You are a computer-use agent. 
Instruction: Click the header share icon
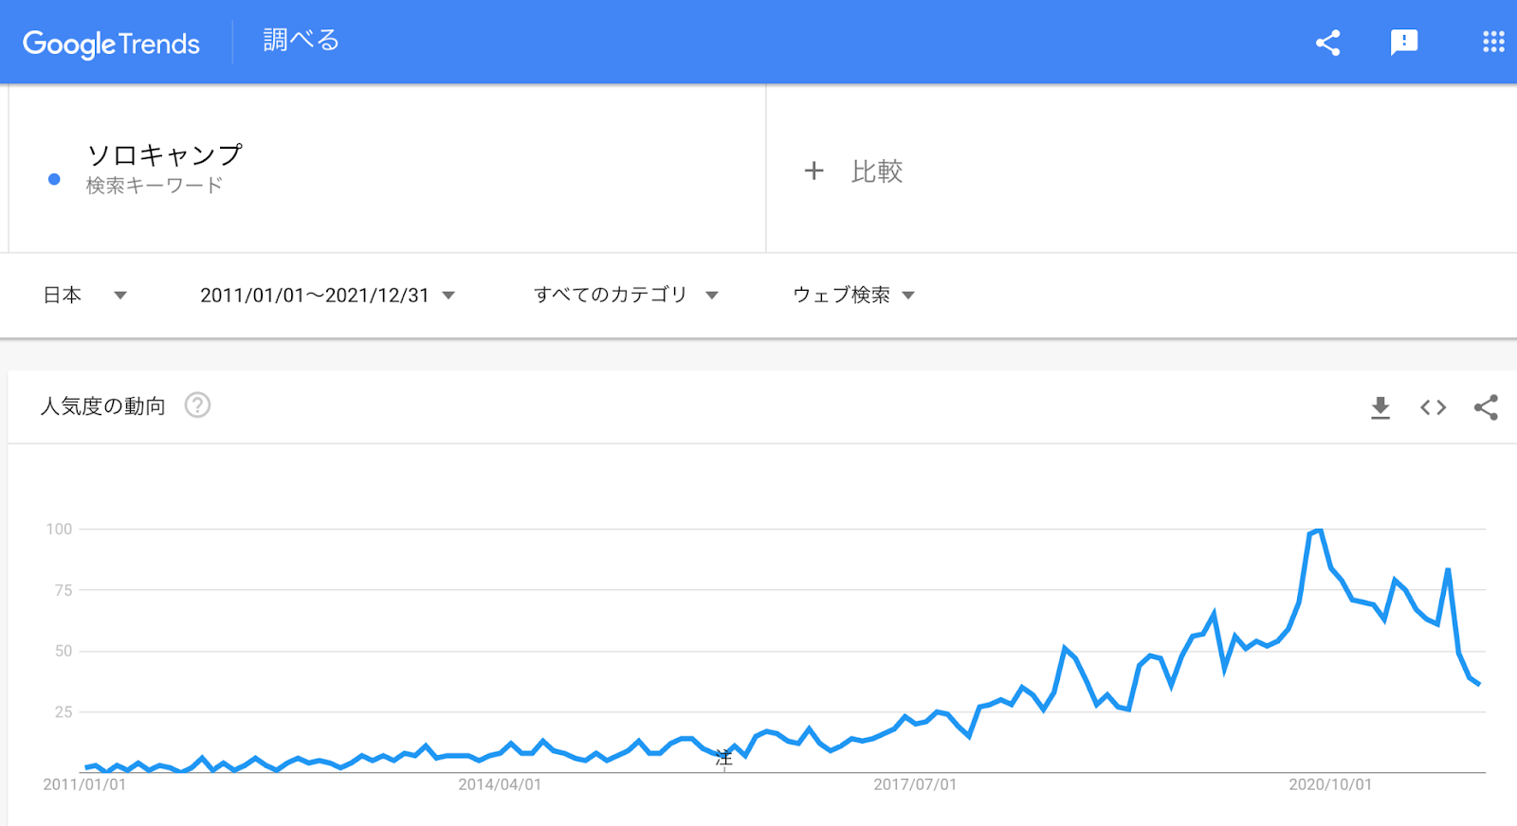1327,43
